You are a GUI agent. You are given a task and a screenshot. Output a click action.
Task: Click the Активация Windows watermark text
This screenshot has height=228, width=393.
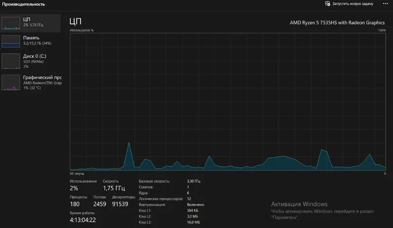(x=299, y=204)
